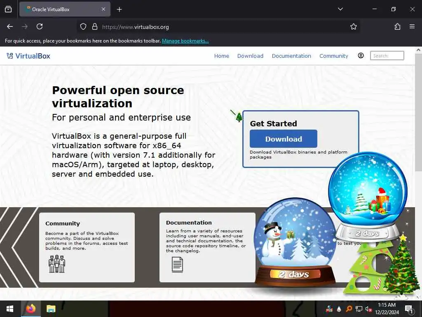Click the 'Powerful open source virtualization' headline
The image size is (422, 317).
click(118, 97)
